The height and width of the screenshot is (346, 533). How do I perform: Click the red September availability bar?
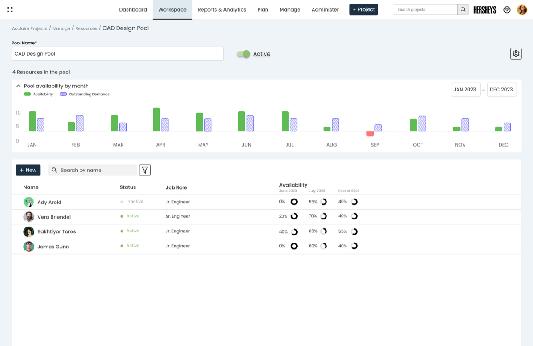click(370, 134)
